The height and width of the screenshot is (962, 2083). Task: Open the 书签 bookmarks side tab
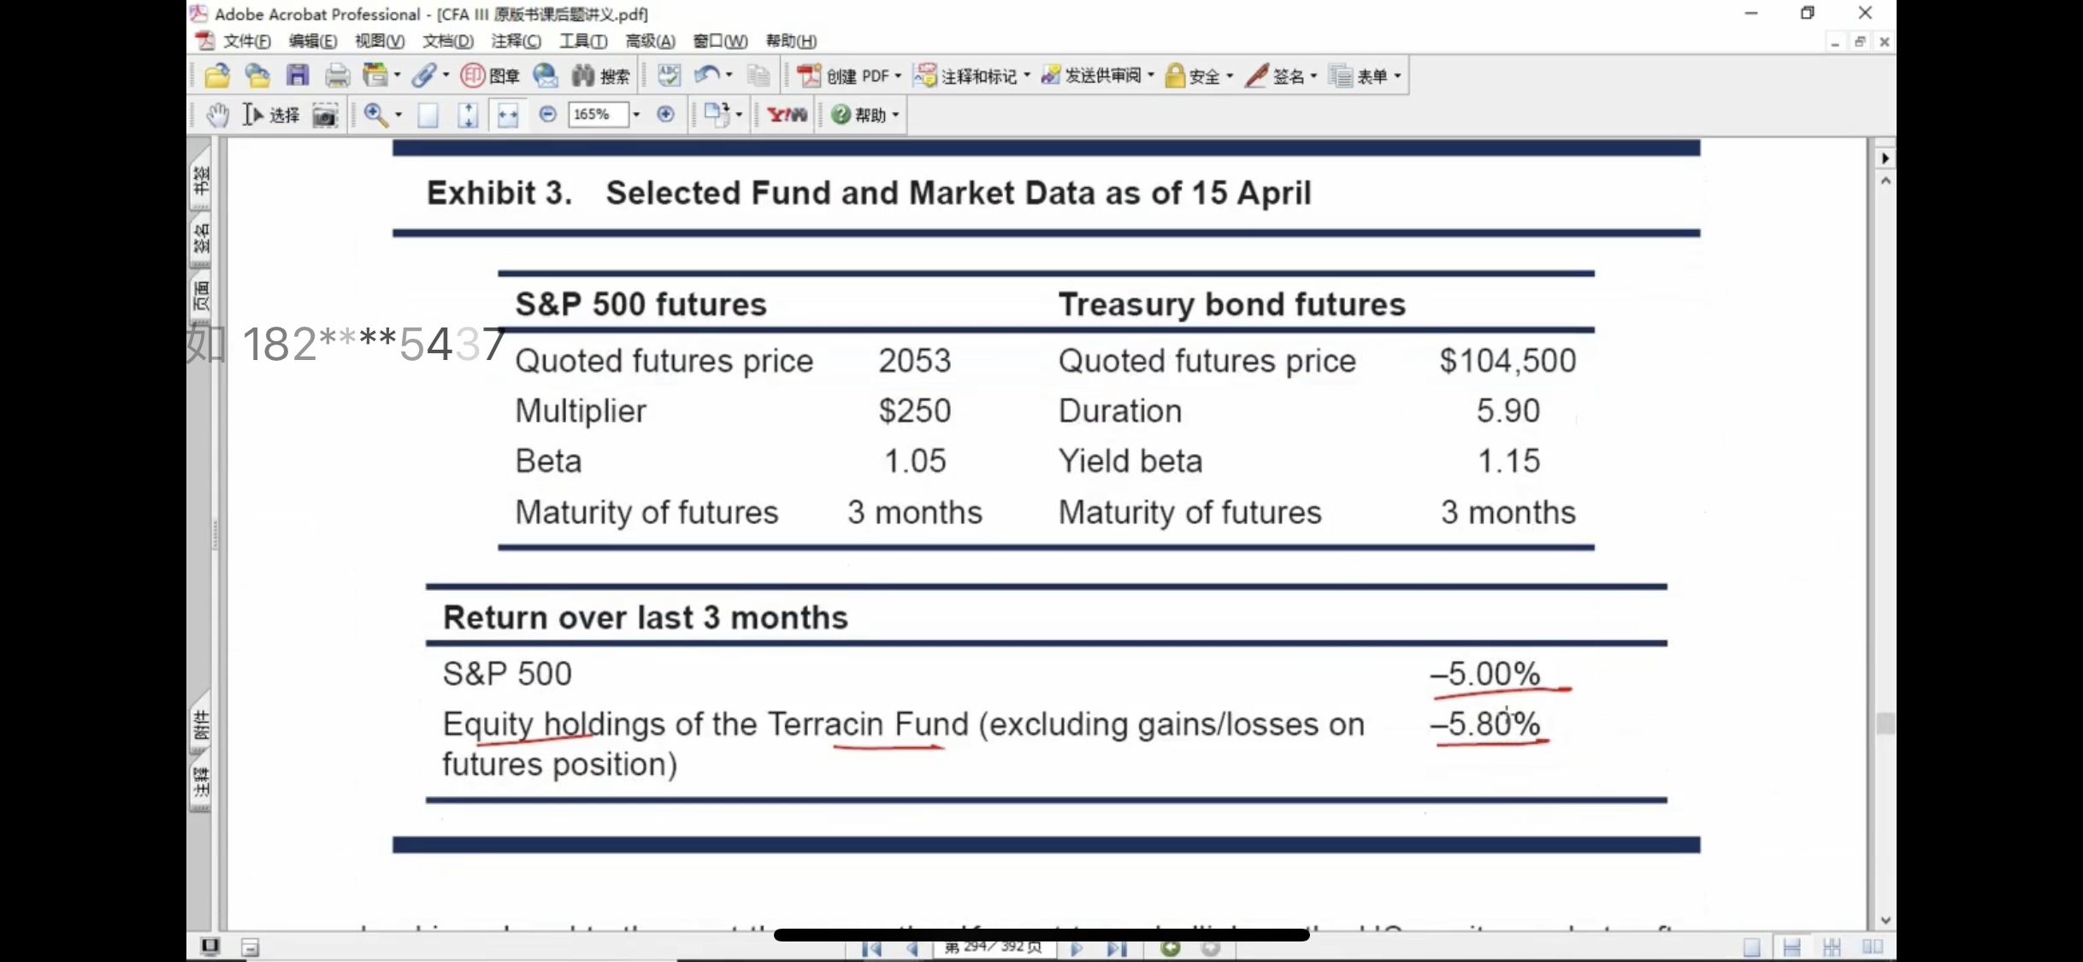point(201,180)
